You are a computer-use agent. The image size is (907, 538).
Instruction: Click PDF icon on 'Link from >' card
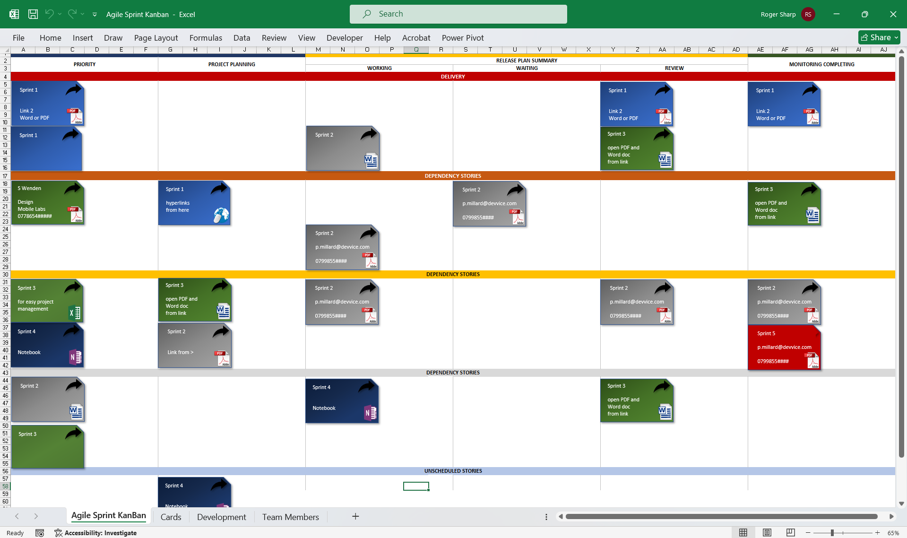[222, 358]
